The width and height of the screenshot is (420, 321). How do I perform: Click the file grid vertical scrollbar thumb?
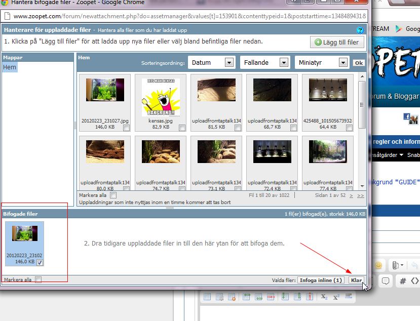362,105
